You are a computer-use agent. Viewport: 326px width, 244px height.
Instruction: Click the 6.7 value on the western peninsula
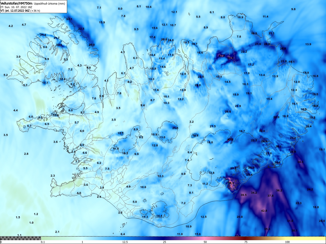[29, 126]
